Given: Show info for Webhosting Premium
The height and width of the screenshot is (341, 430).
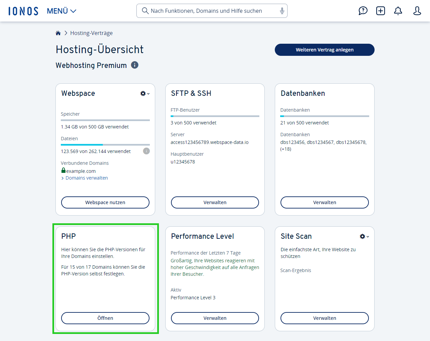Looking at the screenshot, I should (x=135, y=65).
